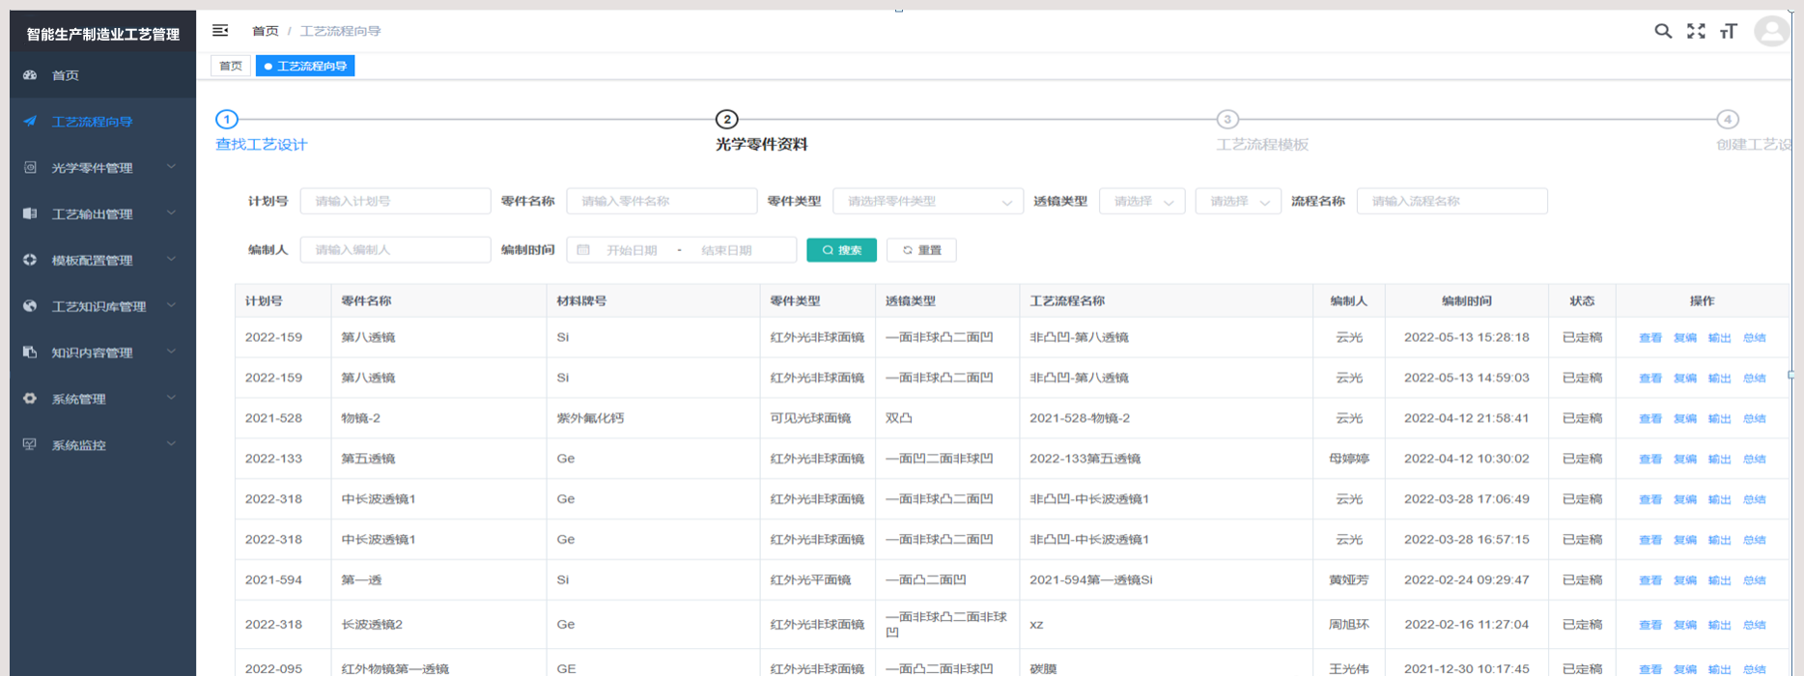Click the 首页 dashboard icon in sidebar
This screenshot has height=676, width=1804.
[x=30, y=75]
